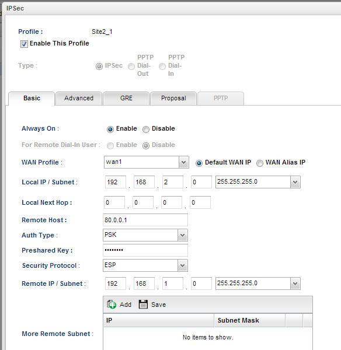Click Local IP third octet field 2
The height and width of the screenshot is (350, 341).
point(173,182)
